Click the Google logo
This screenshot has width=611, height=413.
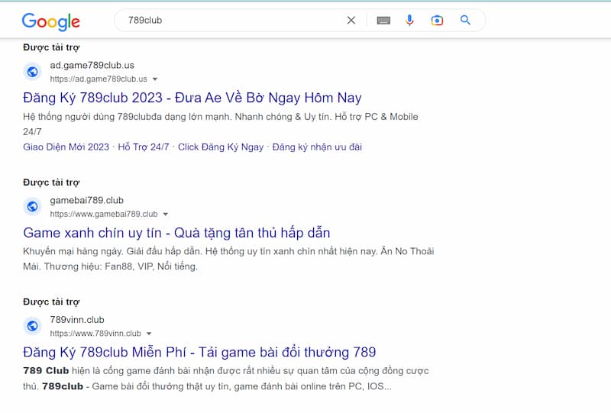click(x=50, y=21)
